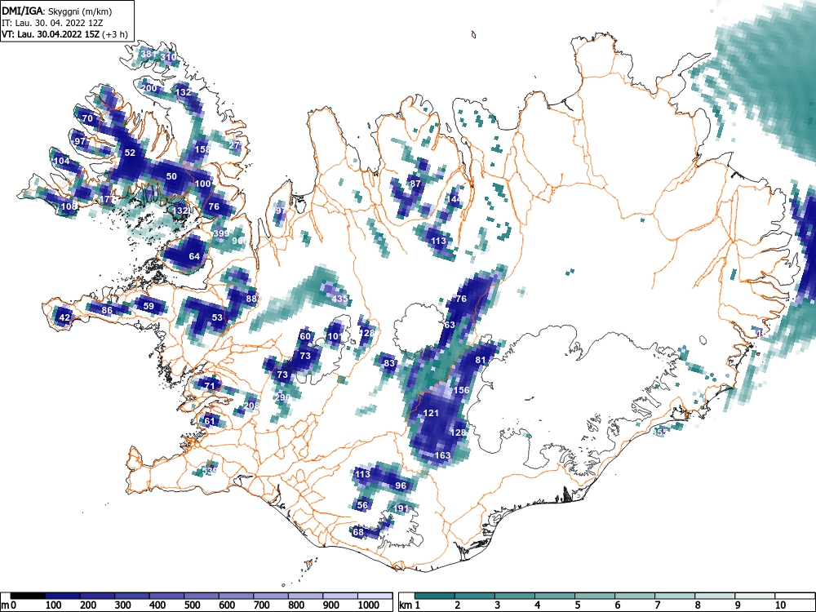This screenshot has width=816, height=612.
Task: Click the 1000 label on meter legend
Action: (x=369, y=605)
